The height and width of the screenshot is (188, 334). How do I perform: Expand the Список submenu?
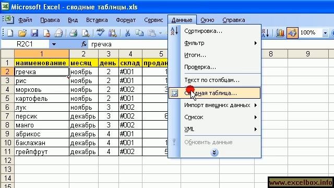click(x=256, y=117)
